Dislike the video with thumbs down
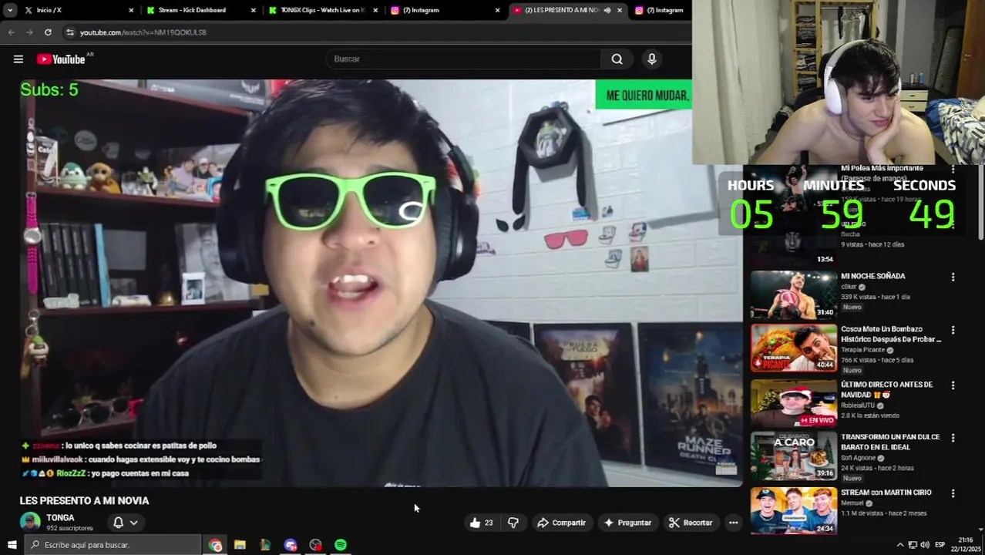The image size is (985, 555). (513, 523)
